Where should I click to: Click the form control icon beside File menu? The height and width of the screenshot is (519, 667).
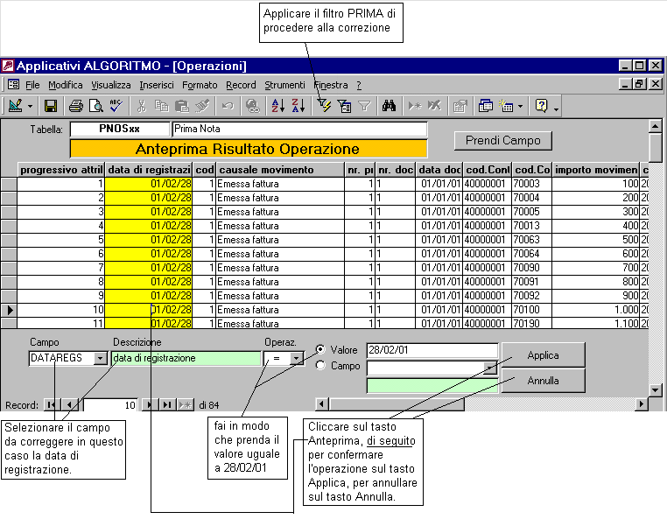(x=14, y=85)
